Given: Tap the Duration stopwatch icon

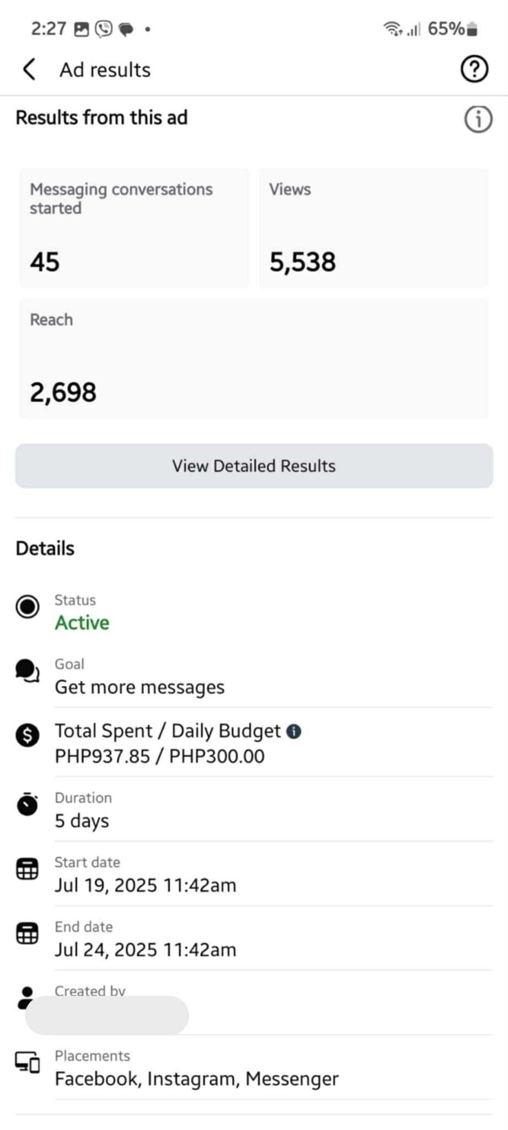Looking at the screenshot, I should (27, 804).
